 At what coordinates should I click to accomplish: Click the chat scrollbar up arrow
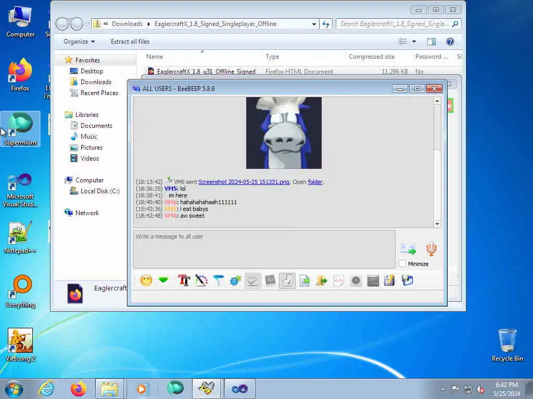(437, 101)
